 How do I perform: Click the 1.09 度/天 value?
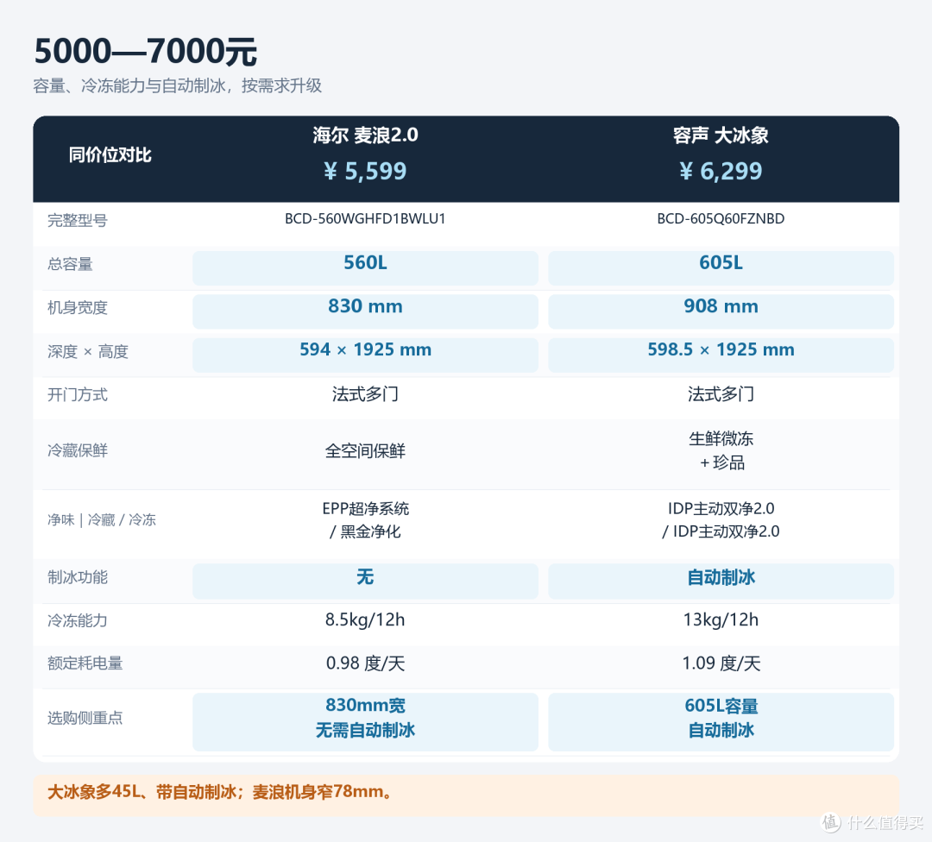click(721, 663)
